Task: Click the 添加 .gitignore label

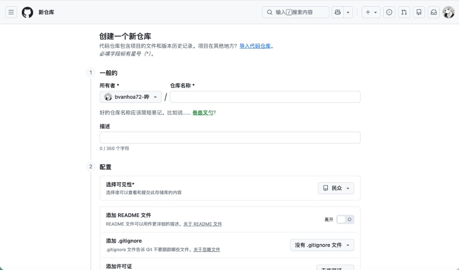Action: [124, 241]
